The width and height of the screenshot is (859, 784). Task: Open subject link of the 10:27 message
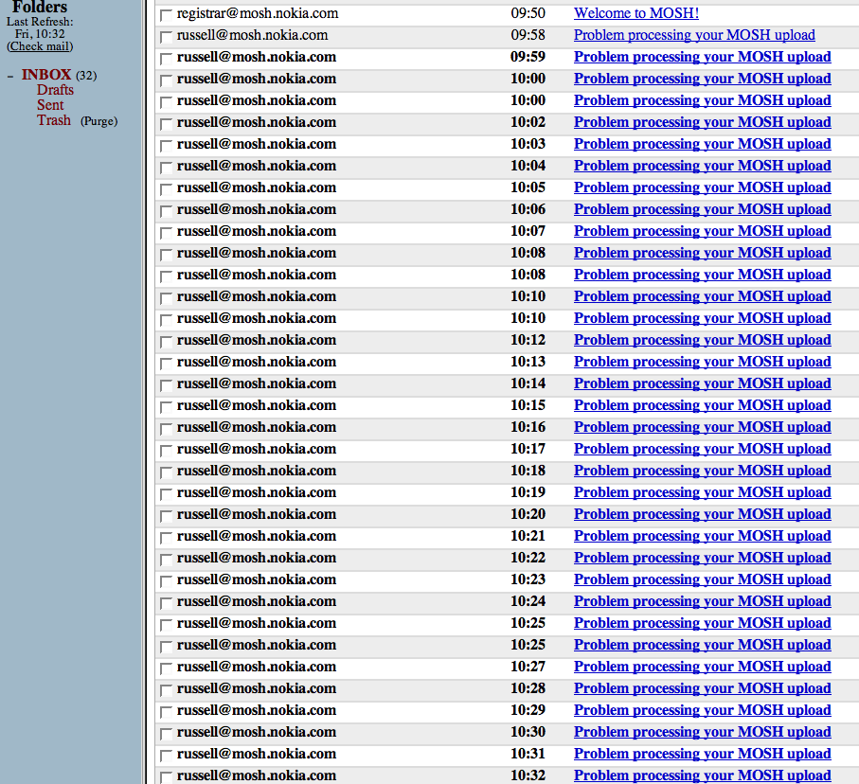[703, 667]
